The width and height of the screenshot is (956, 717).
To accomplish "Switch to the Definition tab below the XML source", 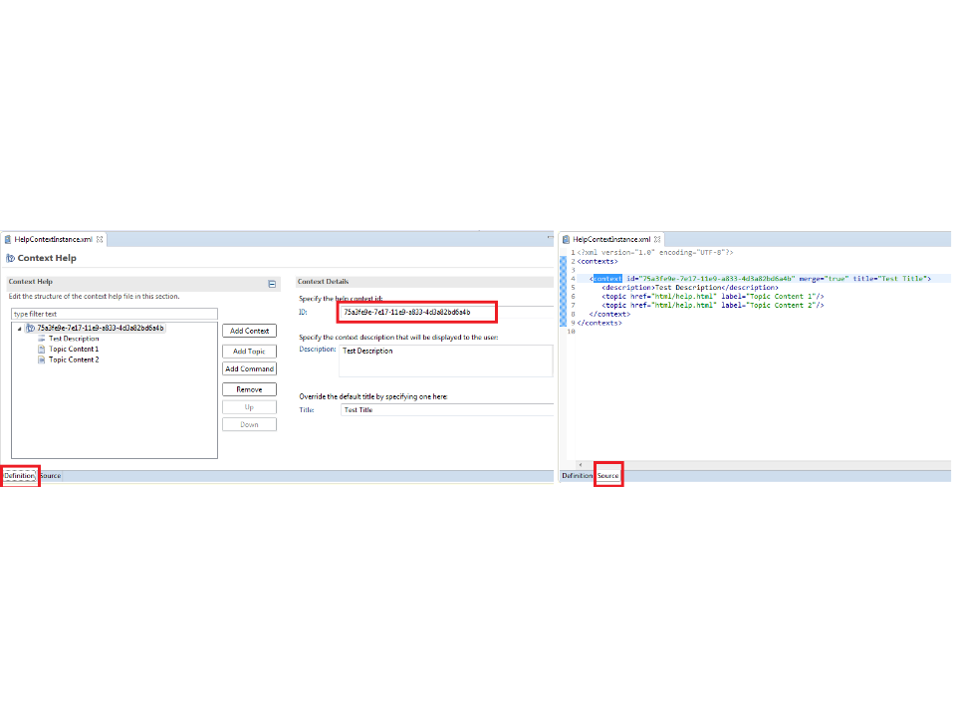I will tap(578, 476).
